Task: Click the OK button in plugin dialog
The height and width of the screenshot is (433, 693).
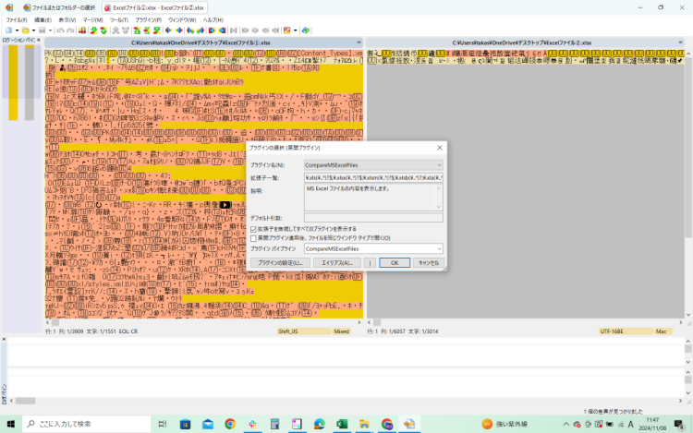Action: pos(393,262)
